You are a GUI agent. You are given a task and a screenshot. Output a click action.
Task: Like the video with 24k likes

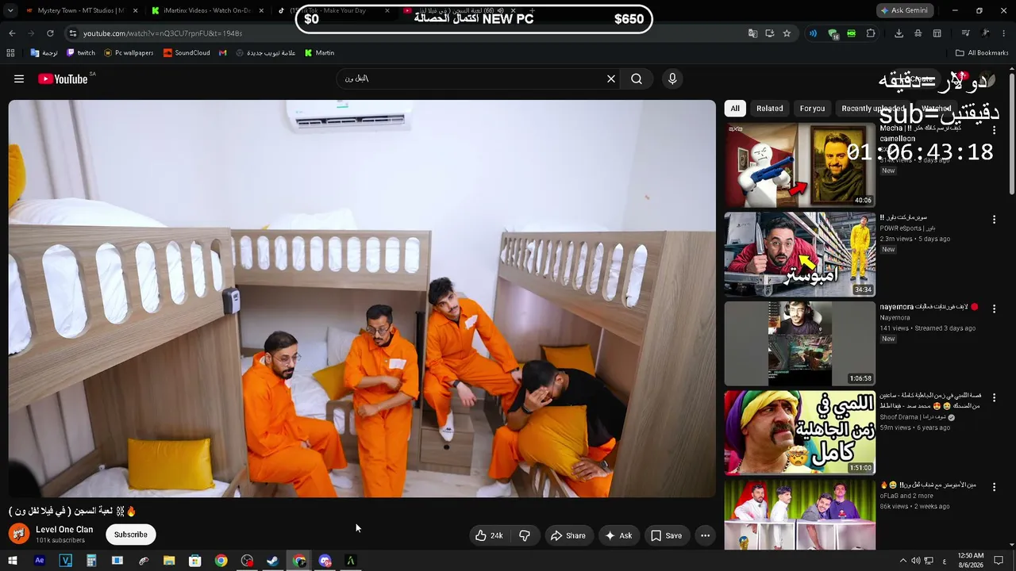click(x=489, y=535)
